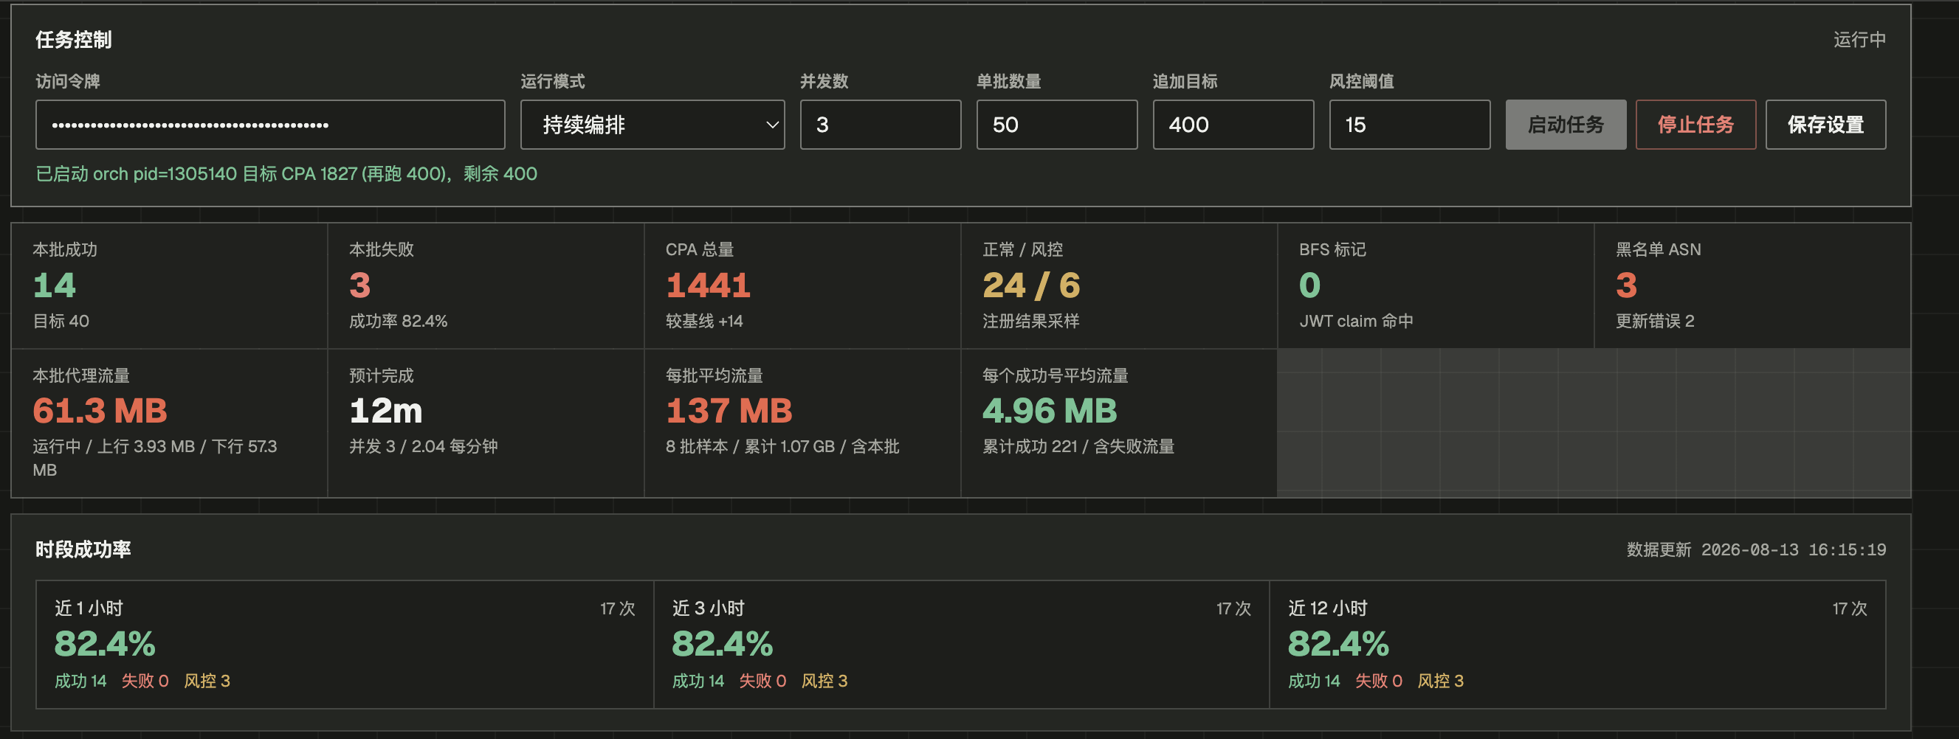The width and height of the screenshot is (1959, 739).
Task: Select the 本批成功 value 14
Action: tap(54, 285)
